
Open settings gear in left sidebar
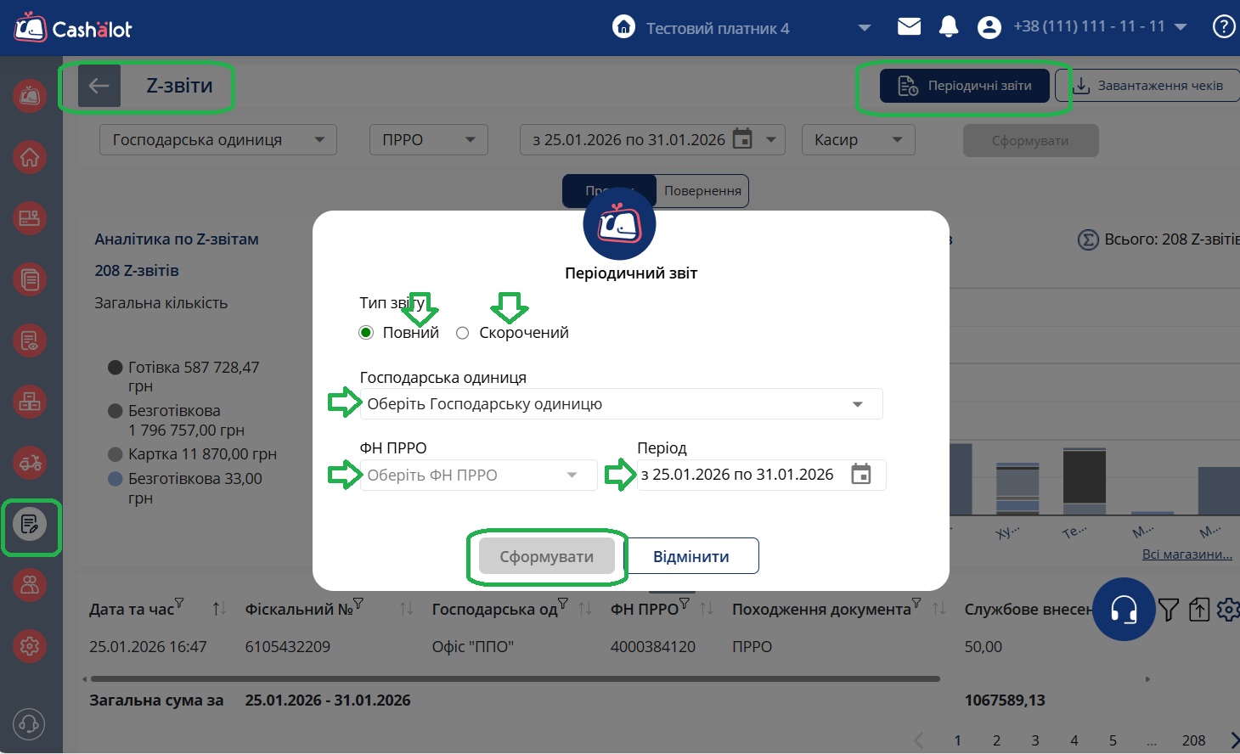point(30,646)
